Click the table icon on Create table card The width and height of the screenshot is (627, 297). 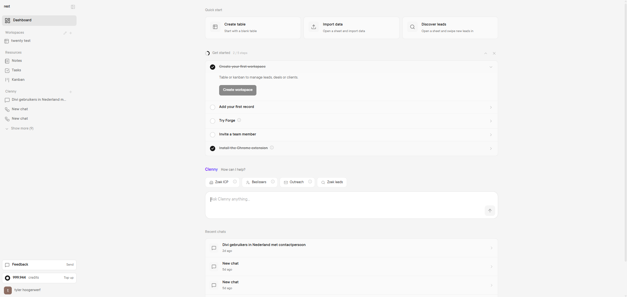(x=215, y=27)
